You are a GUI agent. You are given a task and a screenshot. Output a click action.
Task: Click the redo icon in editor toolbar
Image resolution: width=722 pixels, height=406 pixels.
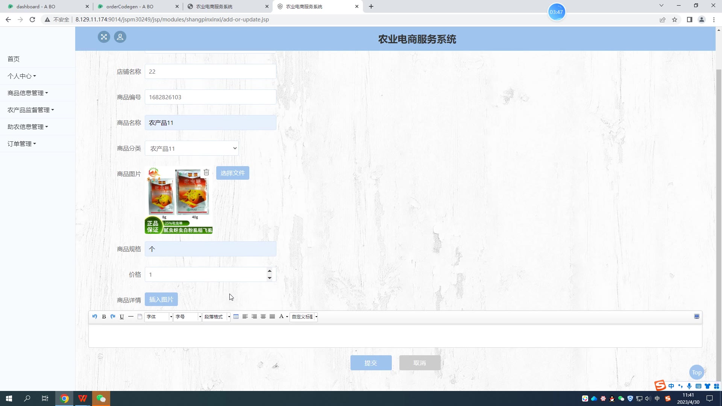coord(113,317)
